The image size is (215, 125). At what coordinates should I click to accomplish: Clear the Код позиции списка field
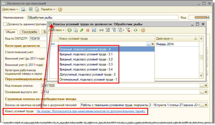coord(206,86)
